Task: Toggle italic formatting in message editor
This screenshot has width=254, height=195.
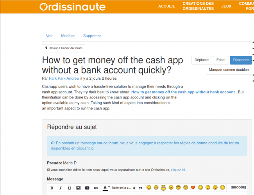Action: pos(61,188)
